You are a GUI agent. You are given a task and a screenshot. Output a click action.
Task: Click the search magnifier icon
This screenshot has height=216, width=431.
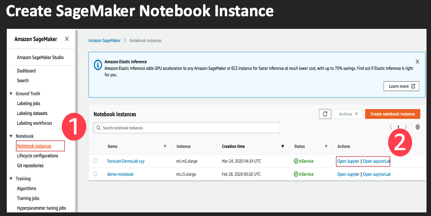point(98,128)
